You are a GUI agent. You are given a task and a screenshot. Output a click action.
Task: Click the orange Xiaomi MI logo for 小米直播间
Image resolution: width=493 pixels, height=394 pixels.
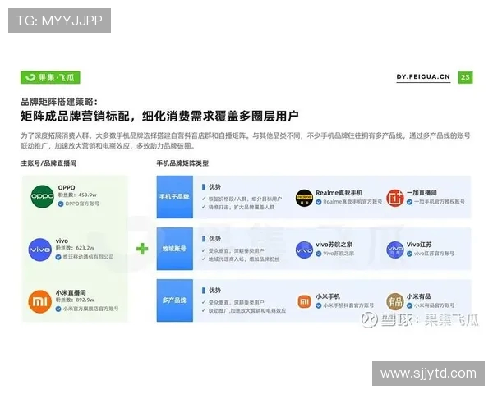(x=40, y=301)
